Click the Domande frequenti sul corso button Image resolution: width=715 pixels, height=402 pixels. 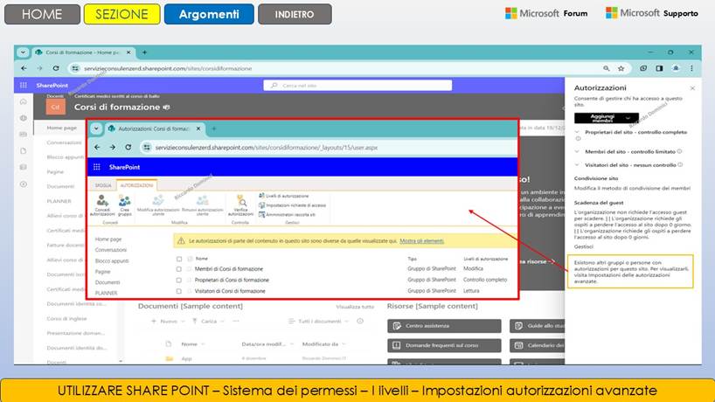click(x=444, y=345)
